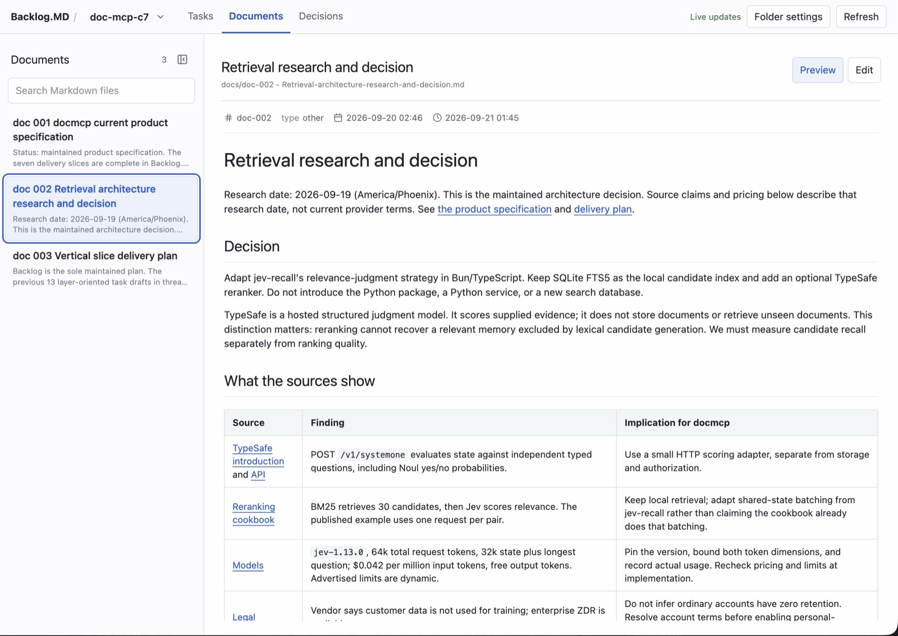Click the 2026-09-20 02:46 created date
898x636 pixels.
point(384,118)
